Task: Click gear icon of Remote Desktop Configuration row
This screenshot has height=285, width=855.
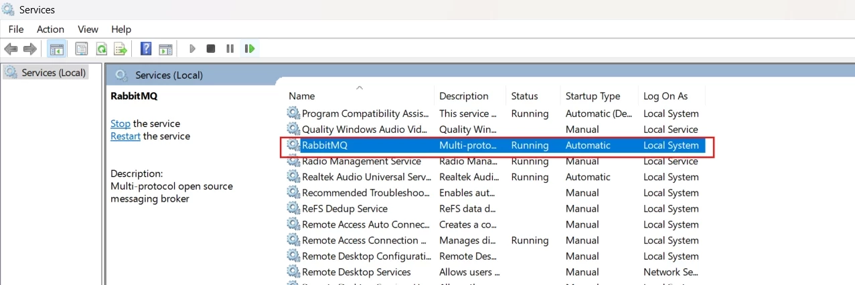Action: click(293, 256)
